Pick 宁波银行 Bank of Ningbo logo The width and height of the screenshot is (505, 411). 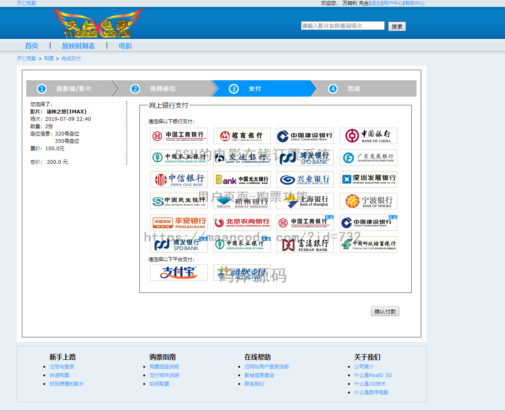[x=369, y=201]
